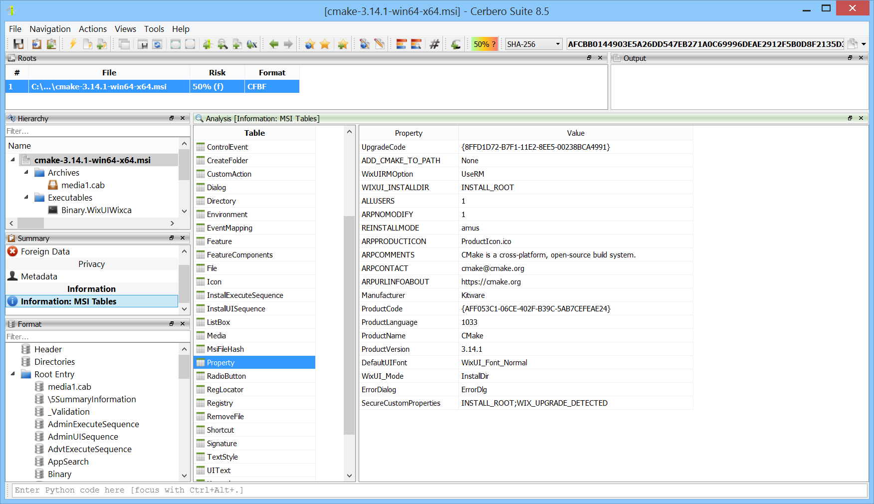Float the Output panel
Viewport: 874px width, 504px height.
pyautogui.click(x=850, y=58)
